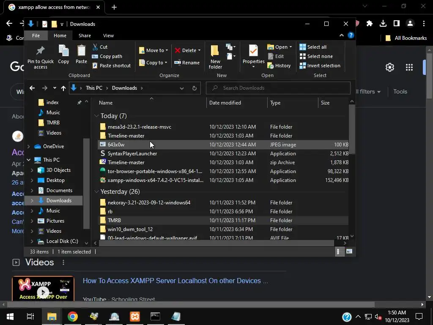Click the Rename command
The image size is (433, 325).
pos(187,63)
